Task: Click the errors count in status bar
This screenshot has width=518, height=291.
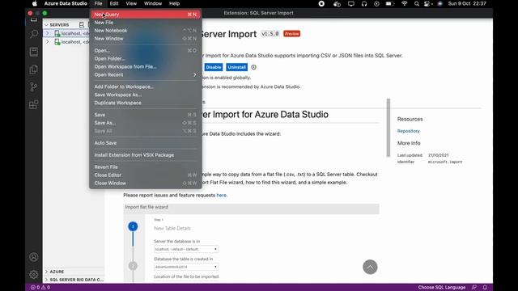Action: (x=36, y=288)
